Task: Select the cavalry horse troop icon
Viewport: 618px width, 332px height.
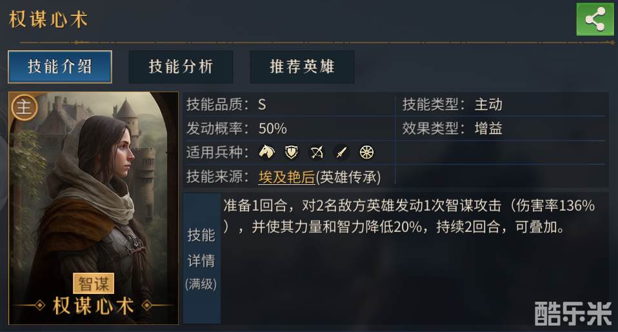Action: [x=266, y=152]
